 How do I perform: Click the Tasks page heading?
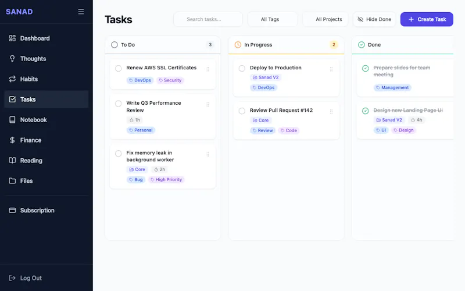click(119, 20)
